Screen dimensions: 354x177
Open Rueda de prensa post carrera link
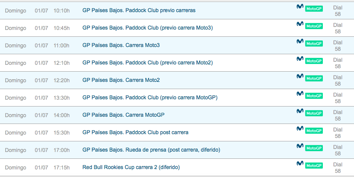click(x=151, y=150)
